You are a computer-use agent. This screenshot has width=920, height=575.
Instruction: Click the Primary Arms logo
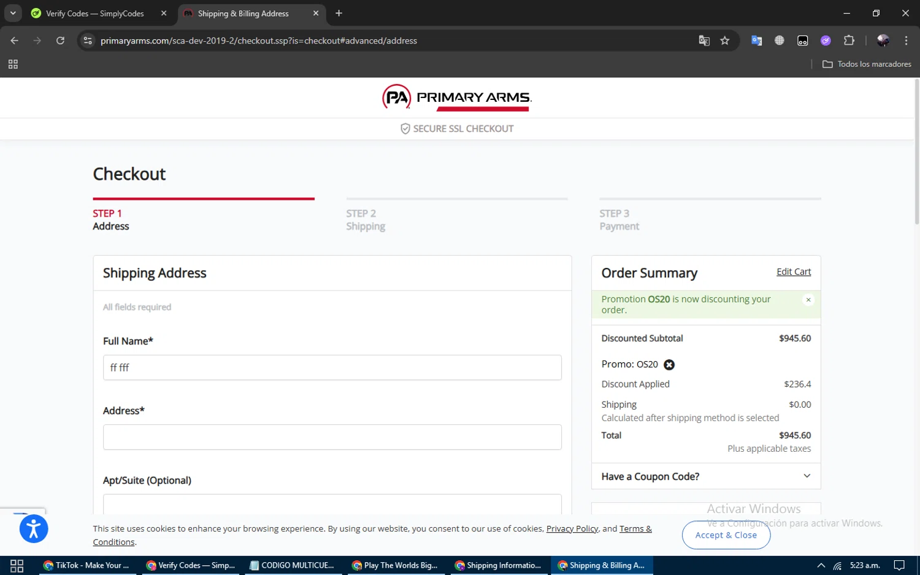(457, 97)
